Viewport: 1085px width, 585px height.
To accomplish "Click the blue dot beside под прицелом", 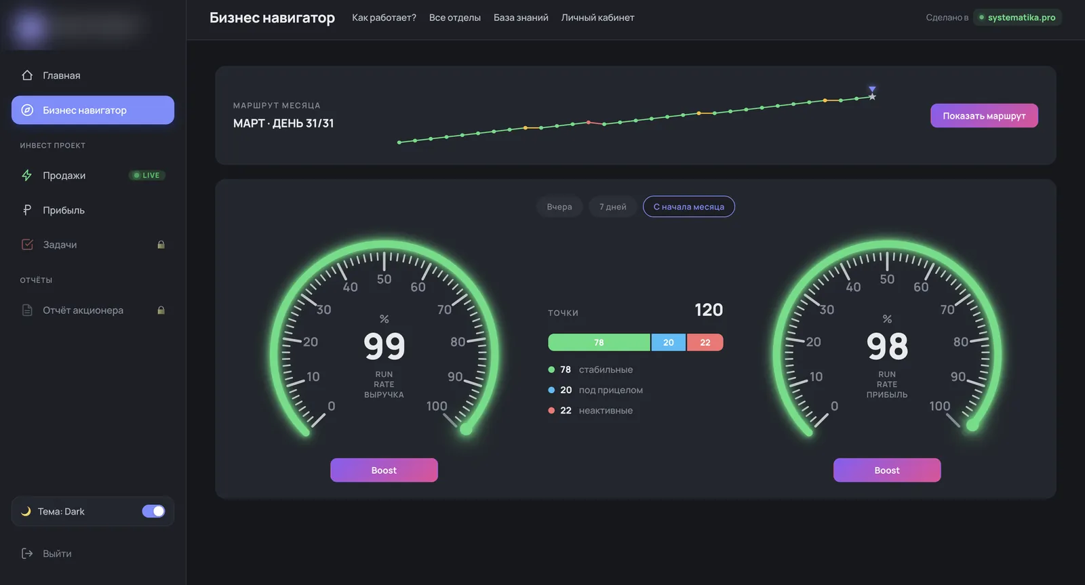I will click(551, 390).
